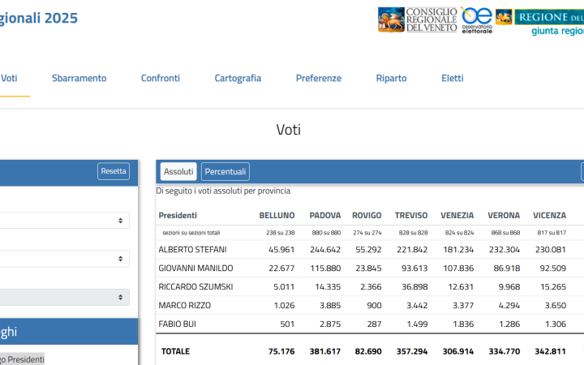Open the Riparto tab

tap(391, 79)
